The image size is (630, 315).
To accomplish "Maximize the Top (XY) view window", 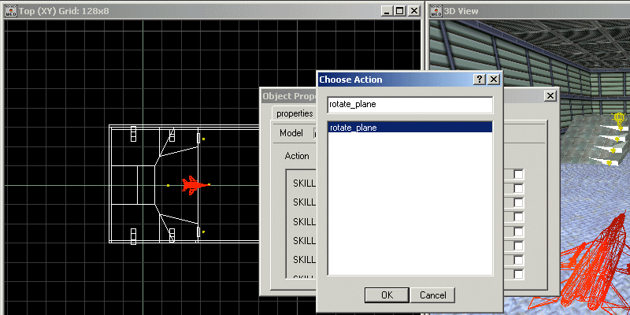I will pos(398,11).
